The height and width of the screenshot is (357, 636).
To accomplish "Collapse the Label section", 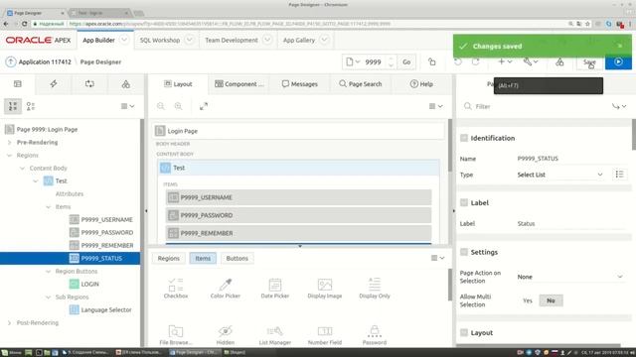I will [464, 202].
